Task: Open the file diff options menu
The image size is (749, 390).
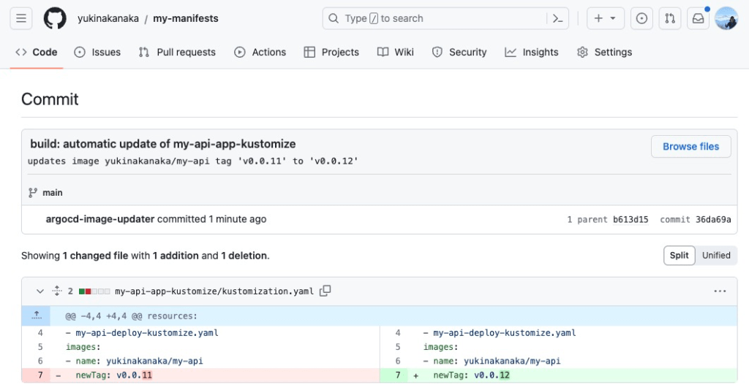Action: pyautogui.click(x=720, y=291)
